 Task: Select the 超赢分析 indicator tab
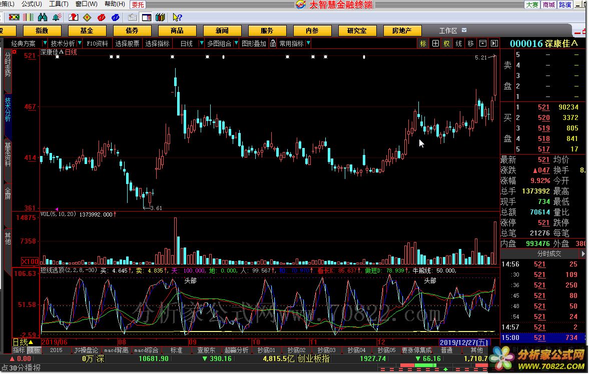click(236, 350)
